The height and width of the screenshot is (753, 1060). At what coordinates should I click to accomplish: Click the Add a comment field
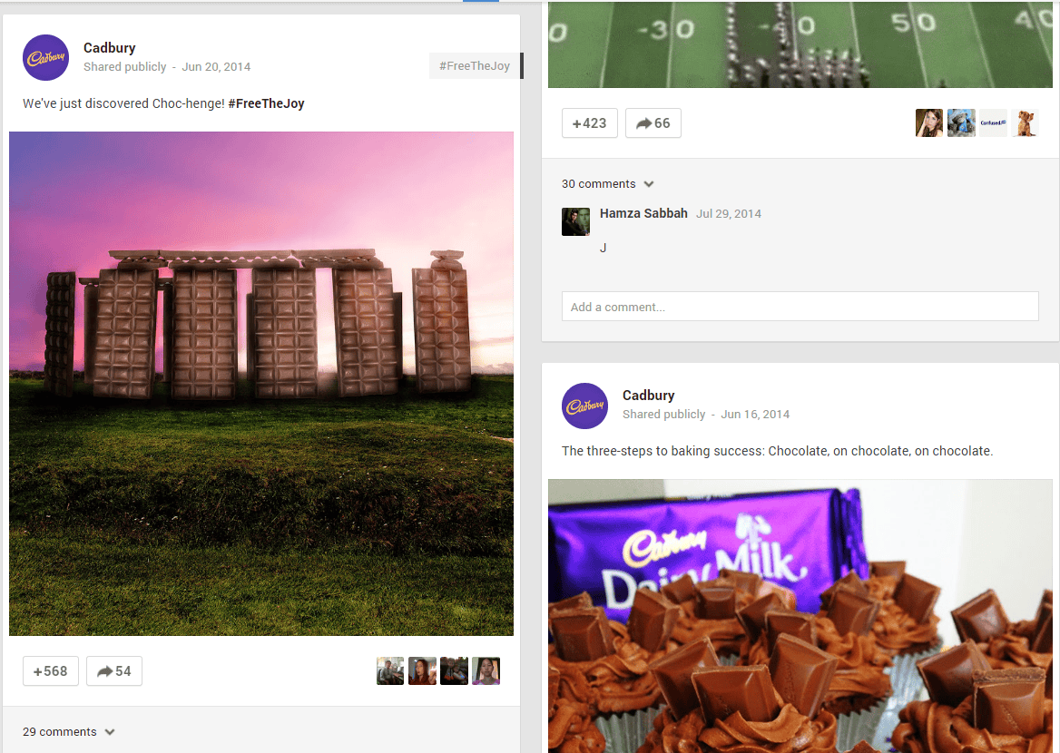(800, 307)
